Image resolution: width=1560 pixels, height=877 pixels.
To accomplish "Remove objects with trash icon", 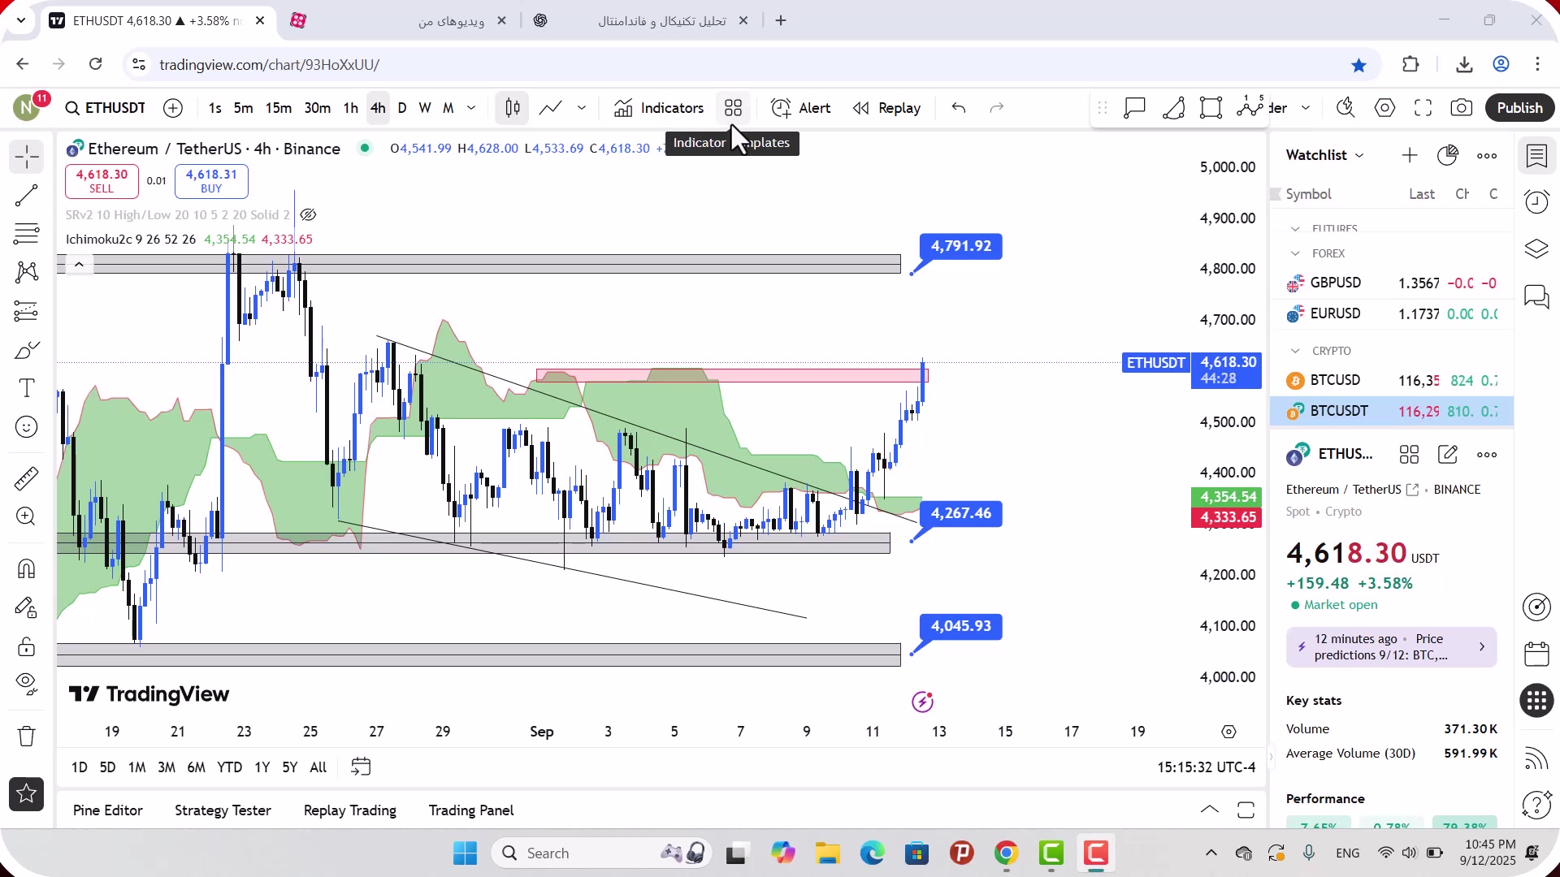I will click(27, 736).
